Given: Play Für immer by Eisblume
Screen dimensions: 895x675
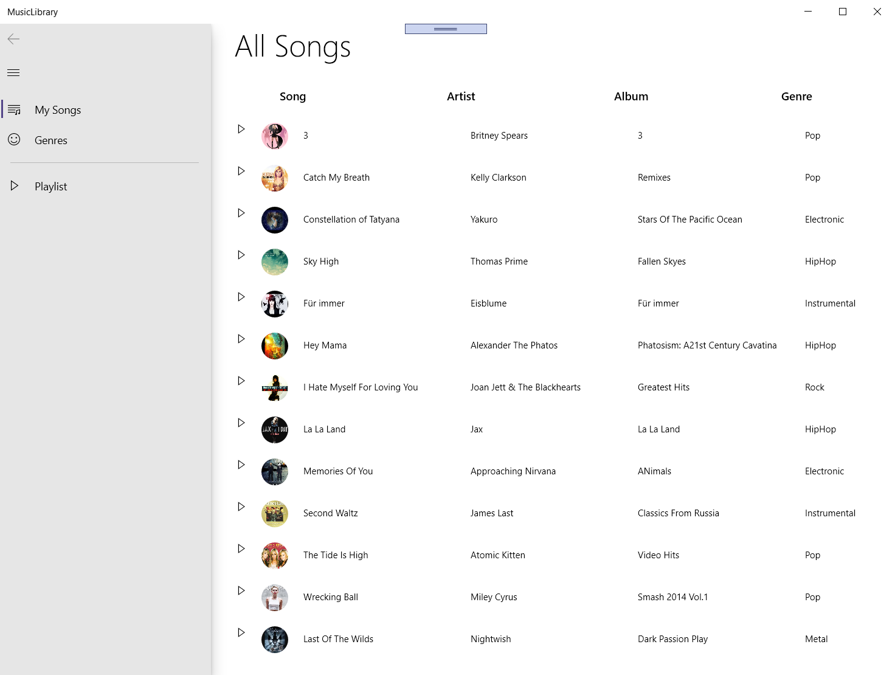Looking at the screenshot, I should coord(241,296).
